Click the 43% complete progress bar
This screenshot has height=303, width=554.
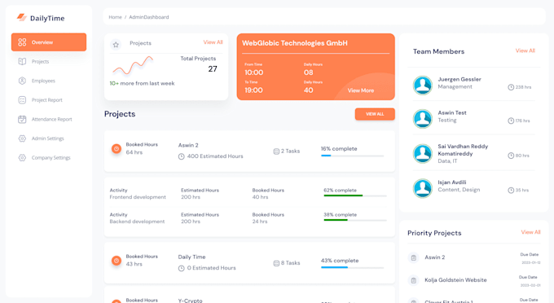352,267
